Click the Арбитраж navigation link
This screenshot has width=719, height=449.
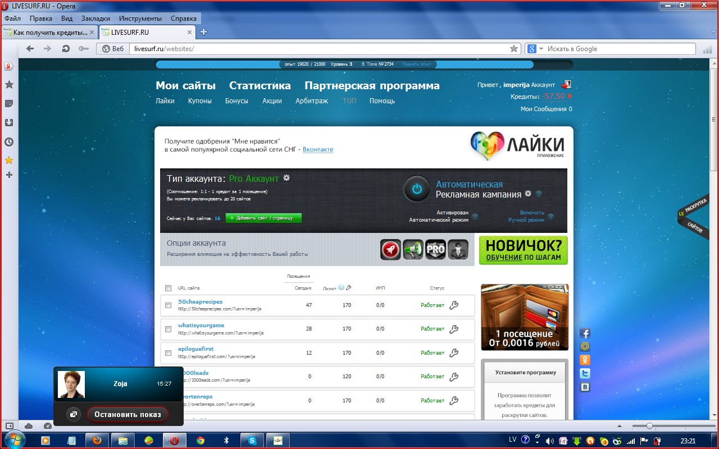pyautogui.click(x=312, y=101)
